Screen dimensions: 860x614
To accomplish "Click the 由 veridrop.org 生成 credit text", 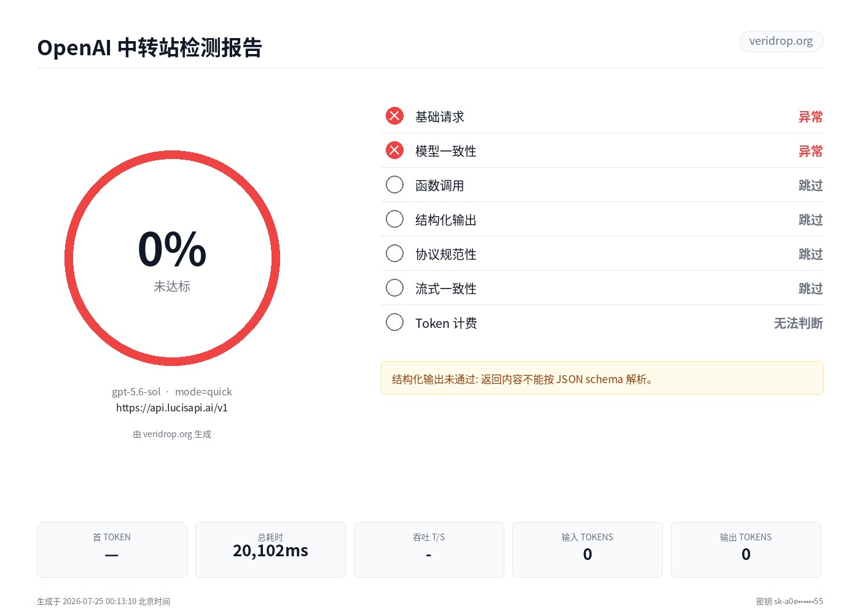I will click(172, 434).
